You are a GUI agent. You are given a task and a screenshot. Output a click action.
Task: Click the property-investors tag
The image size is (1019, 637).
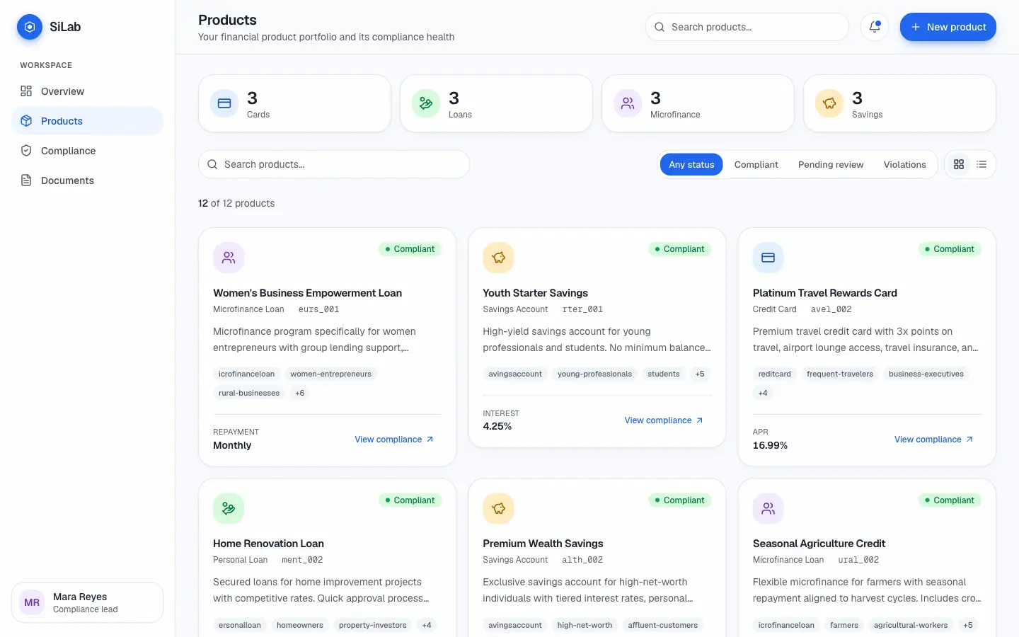point(372,625)
